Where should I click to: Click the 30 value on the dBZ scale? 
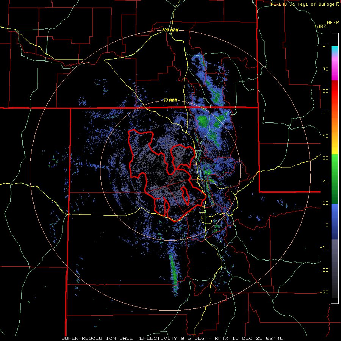(x=325, y=158)
